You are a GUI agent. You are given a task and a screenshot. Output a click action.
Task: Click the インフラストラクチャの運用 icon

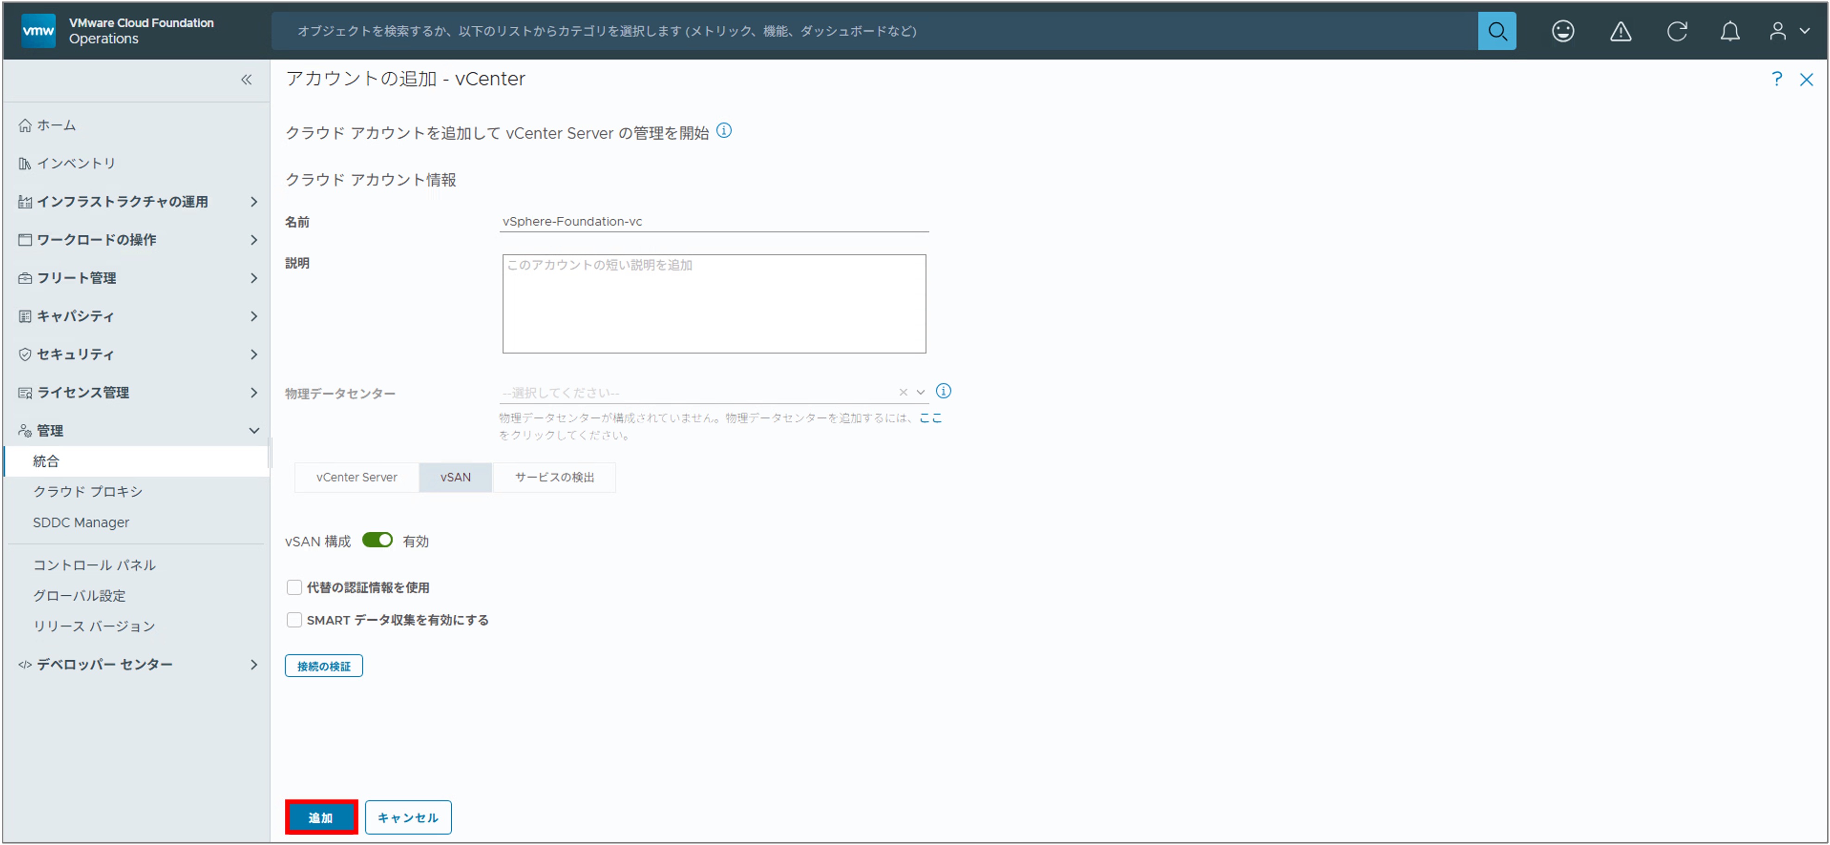25,202
